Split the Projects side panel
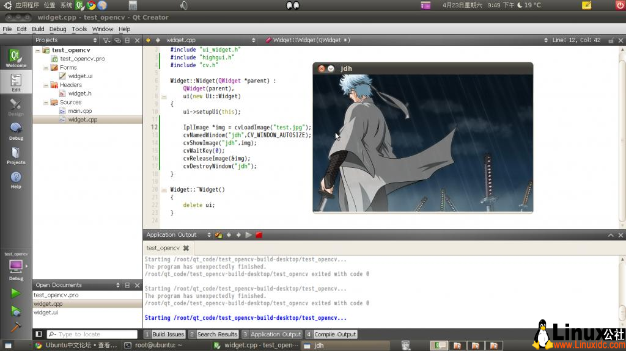The height and width of the screenshot is (351, 626). pos(127,40)
